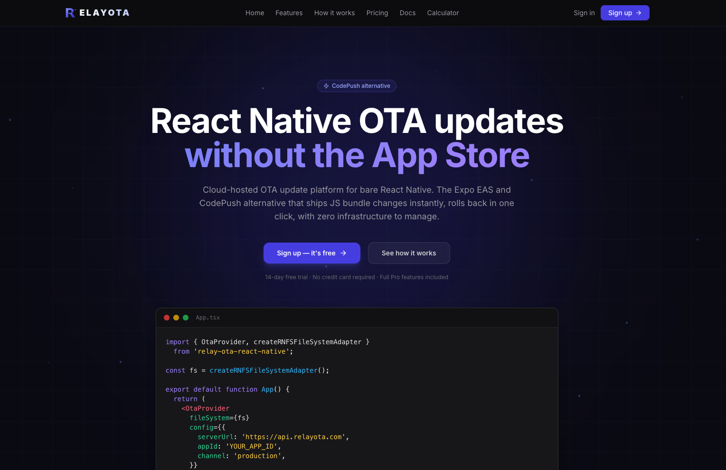Click the 'React Native OTA updates' heading

[x=357, y=121]
